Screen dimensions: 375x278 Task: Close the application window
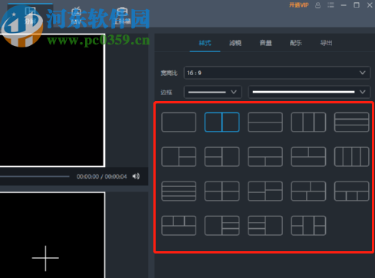(370, 5)
